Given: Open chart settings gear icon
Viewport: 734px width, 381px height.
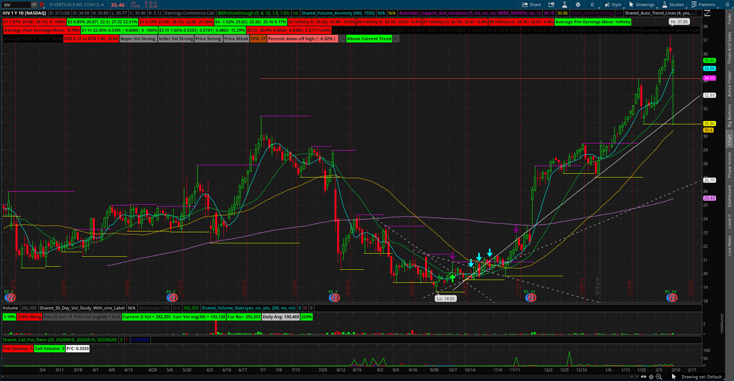Looking at the screenshot, I should (x=578, y=4).
